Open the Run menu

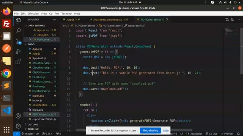[x=57, y=14]
